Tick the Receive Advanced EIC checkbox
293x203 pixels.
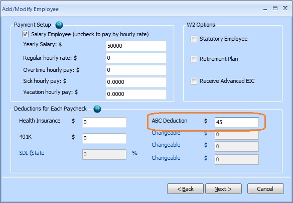click(x=194, y=81)
